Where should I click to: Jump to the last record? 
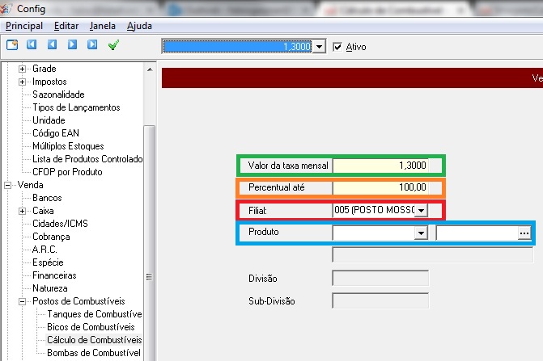tap(92, 44)
